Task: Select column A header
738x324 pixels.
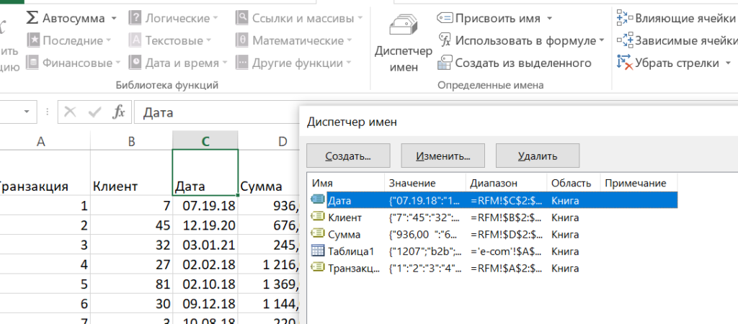Action: click(45, 140)
